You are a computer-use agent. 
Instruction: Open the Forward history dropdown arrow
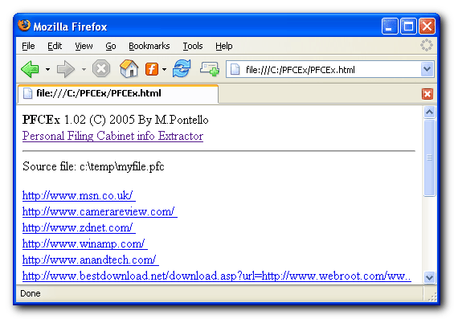coord(84,69)
